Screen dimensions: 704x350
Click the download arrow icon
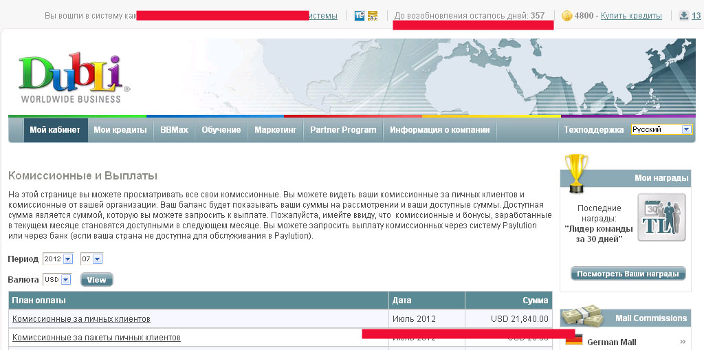pos(684,16)
